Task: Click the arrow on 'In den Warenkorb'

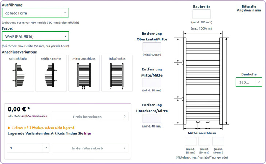Action: tap(125, 148)
